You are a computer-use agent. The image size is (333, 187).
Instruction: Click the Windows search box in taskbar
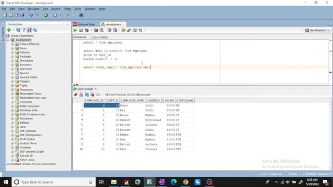54,182
